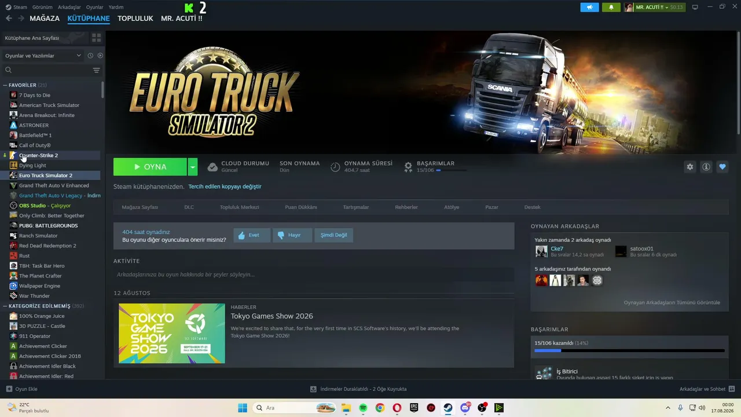741x417 pixels.
Task: Open Tokyo Games Show 2026 news headline
Action: coord(272,316)
